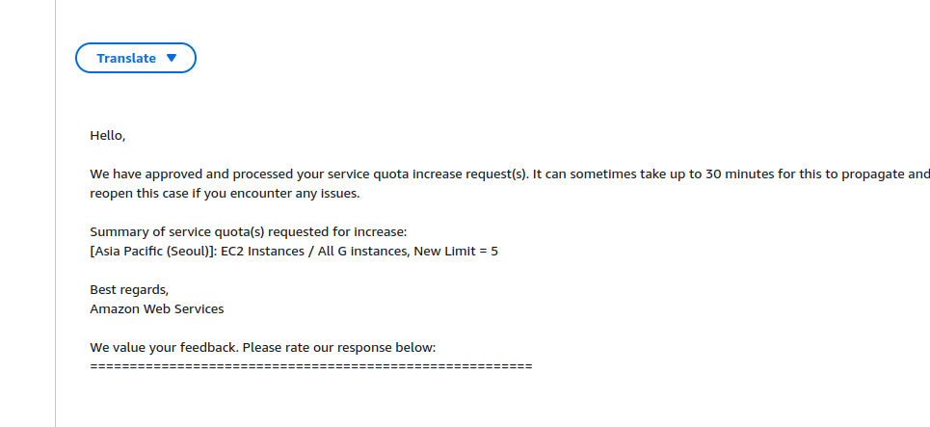Click the equals-sign separator line
The image size is (930, 427).
311,366
